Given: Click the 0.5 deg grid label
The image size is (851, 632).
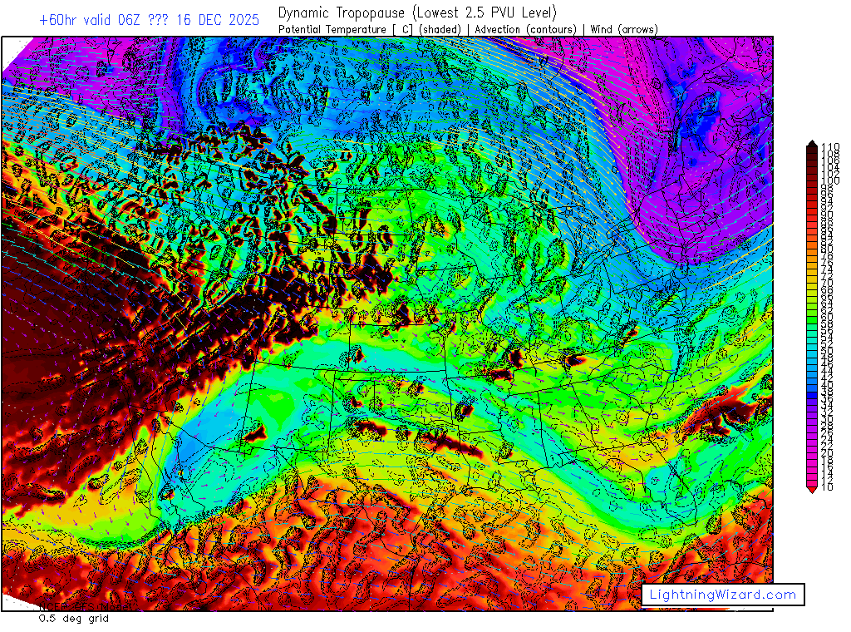Looking at the screenshot, I should (x=73, y=619).
